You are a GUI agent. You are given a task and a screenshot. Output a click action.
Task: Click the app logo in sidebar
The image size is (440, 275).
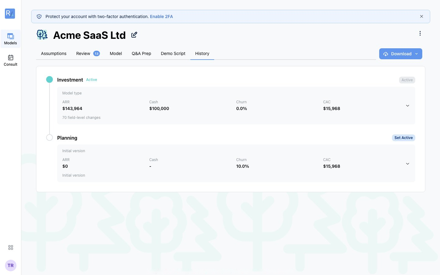point(10,13)
